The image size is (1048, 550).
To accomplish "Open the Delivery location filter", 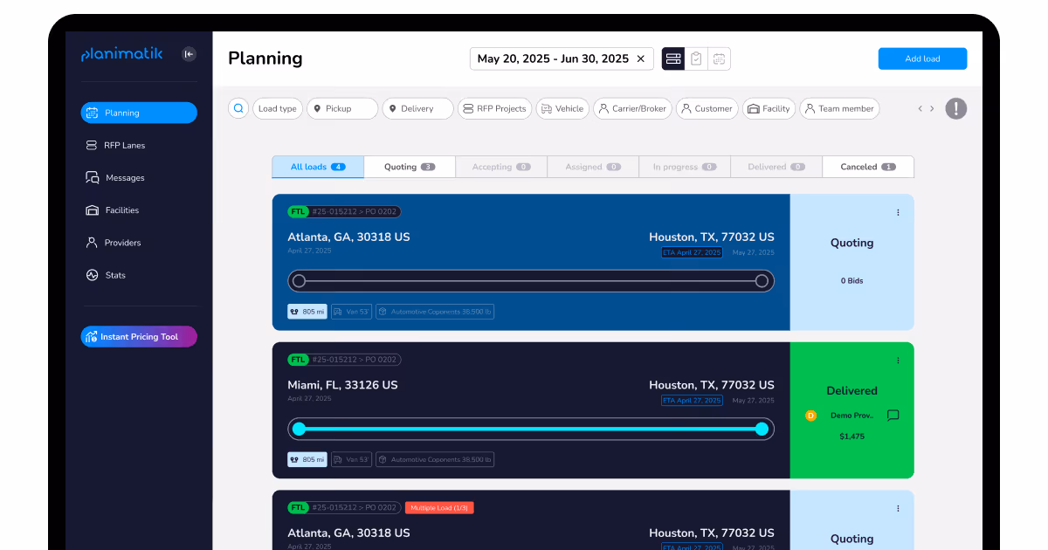I will tap(418, 108).
